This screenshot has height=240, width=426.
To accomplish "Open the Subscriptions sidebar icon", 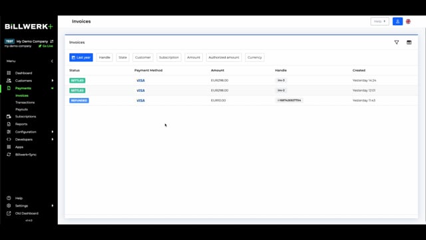I will coord(9,117).
